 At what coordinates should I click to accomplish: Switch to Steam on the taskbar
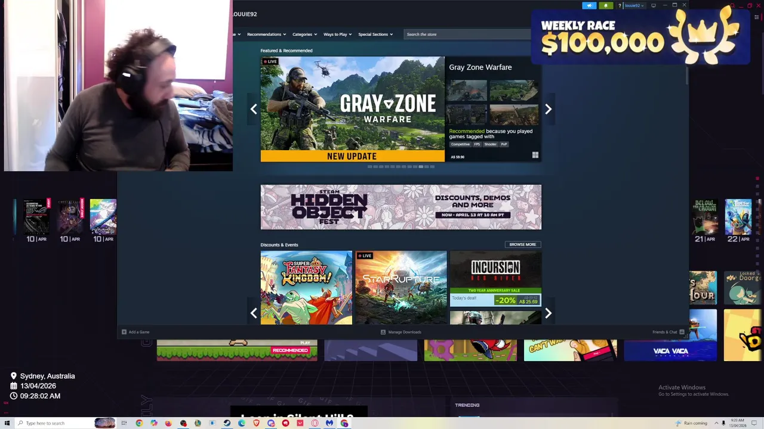(227, 423)
